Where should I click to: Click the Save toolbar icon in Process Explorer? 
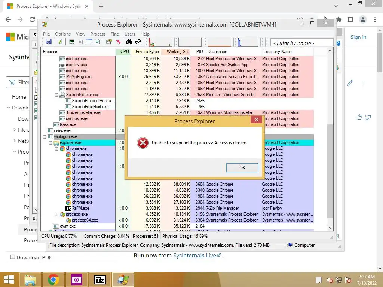tap(49, 42)
